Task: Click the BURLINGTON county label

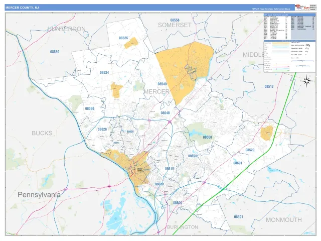Action: 183,227
